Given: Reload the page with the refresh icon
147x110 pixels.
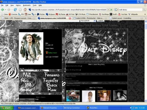Looking at the screenshot, I should coord(15,10).
